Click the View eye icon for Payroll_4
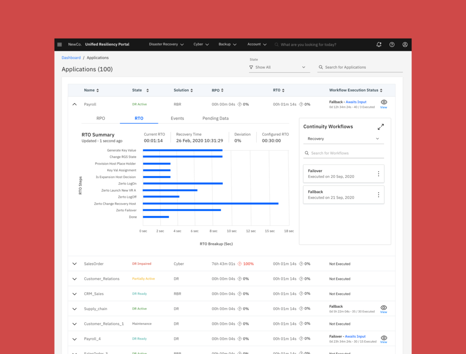The image size is (466, 354). tap(384, 338)
